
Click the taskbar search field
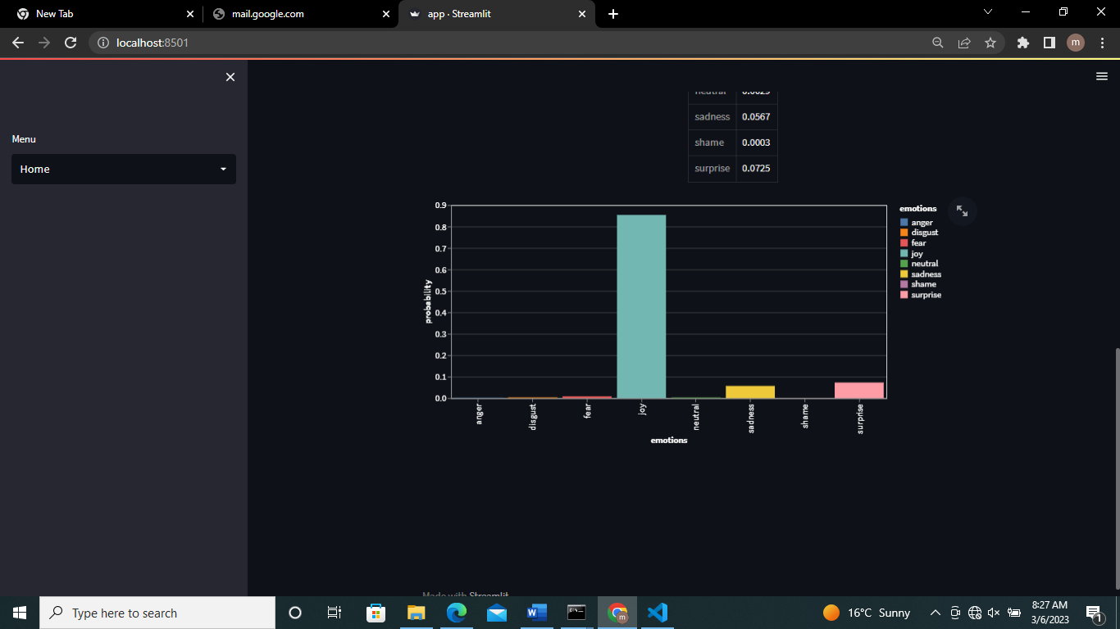point(156,613)
